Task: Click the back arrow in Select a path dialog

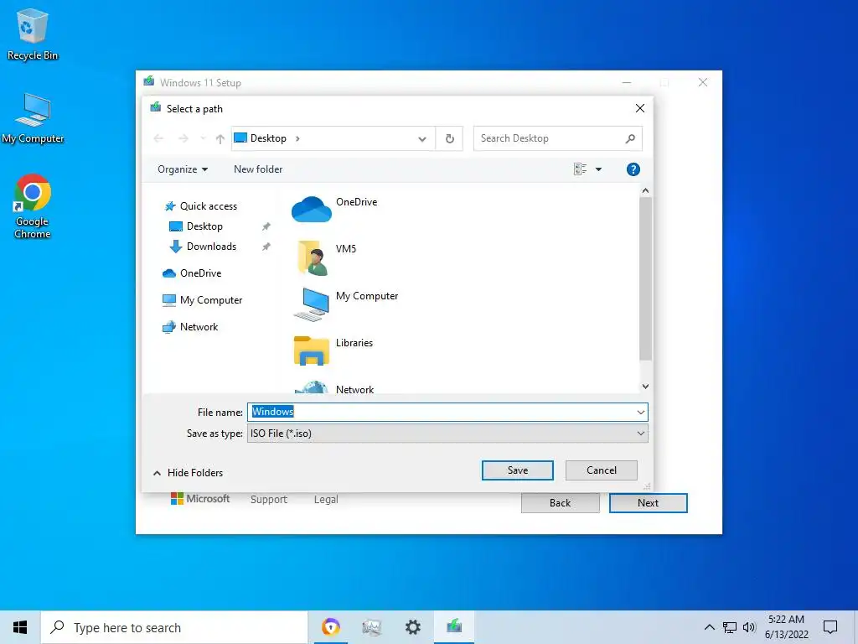Action: click(158, 138)
